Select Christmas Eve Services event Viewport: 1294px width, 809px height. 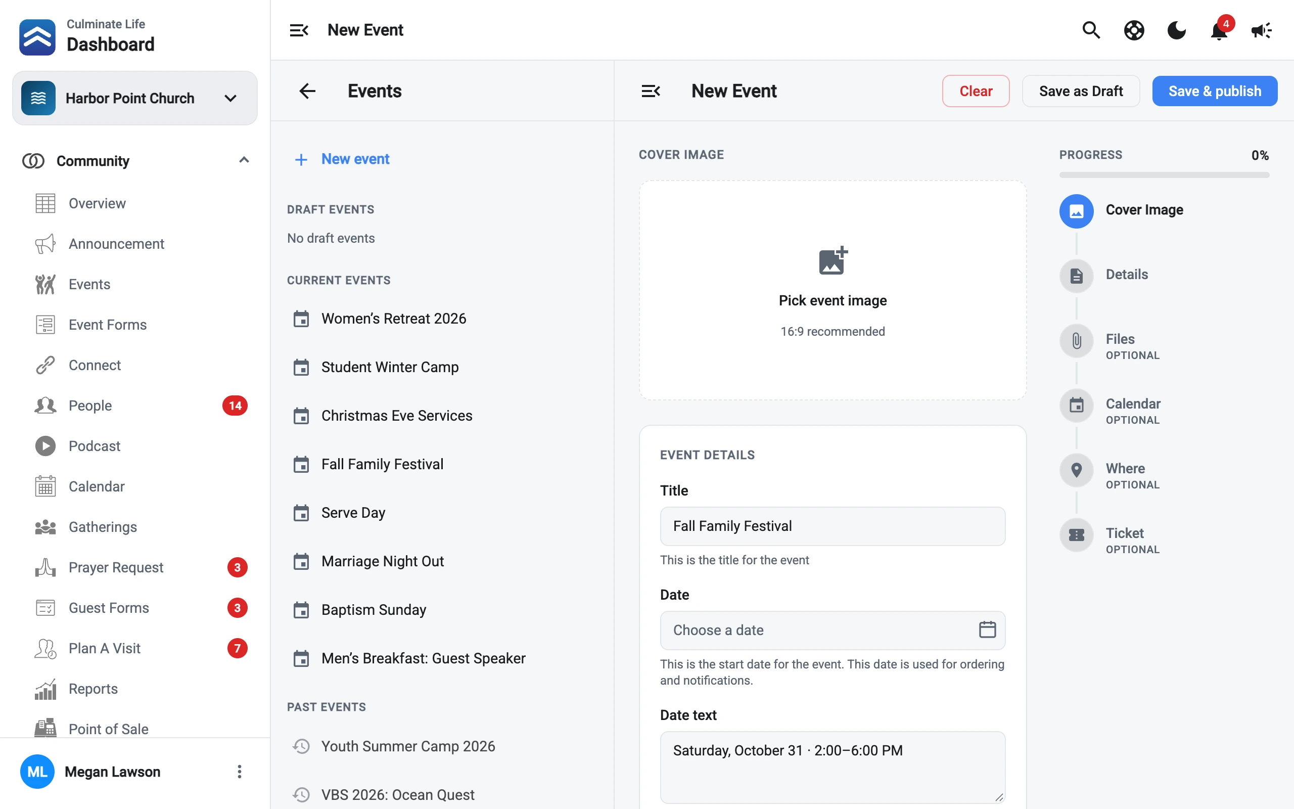tap(442, 416)
